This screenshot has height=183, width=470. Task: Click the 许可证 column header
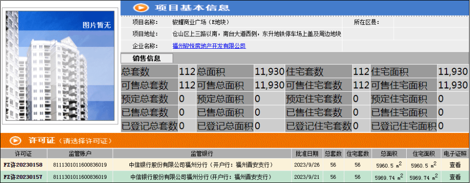click(x=23, y=154)
